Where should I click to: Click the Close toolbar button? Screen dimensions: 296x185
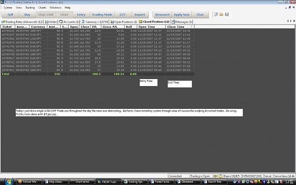click(x=64, y=15)
